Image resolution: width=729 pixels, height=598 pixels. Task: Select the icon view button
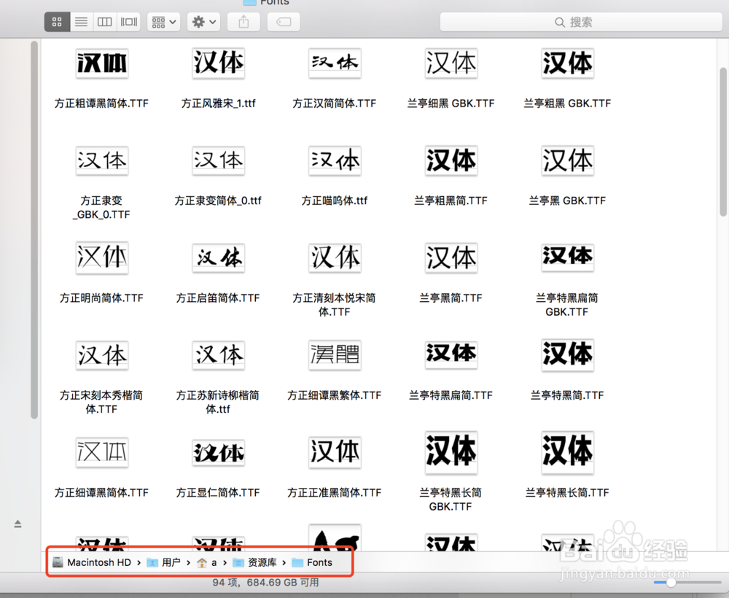click(x=57, y=22)
